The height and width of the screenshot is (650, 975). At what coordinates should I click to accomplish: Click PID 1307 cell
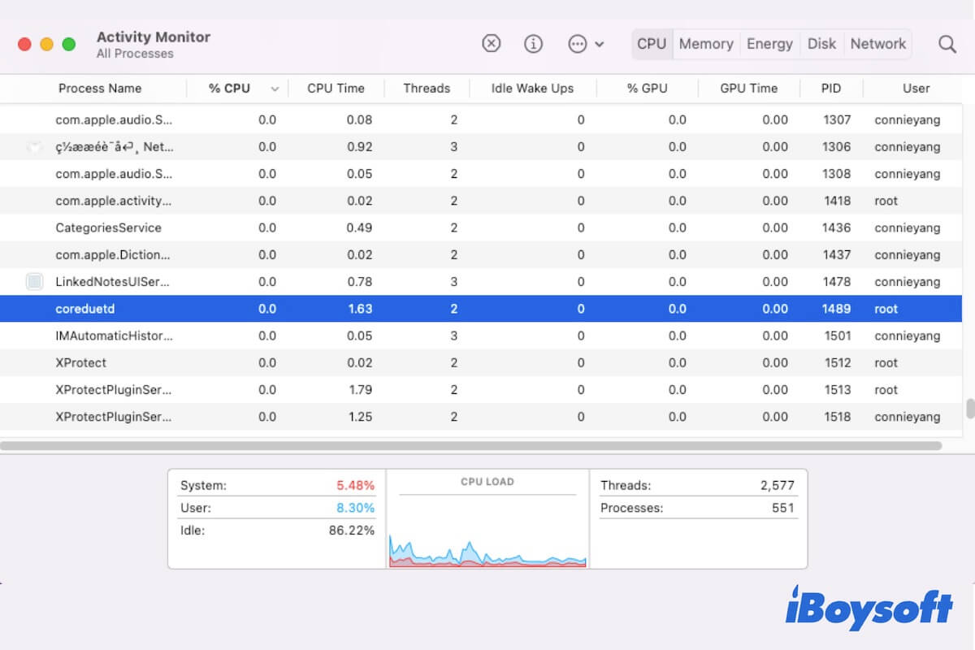[x=837, y=119]
